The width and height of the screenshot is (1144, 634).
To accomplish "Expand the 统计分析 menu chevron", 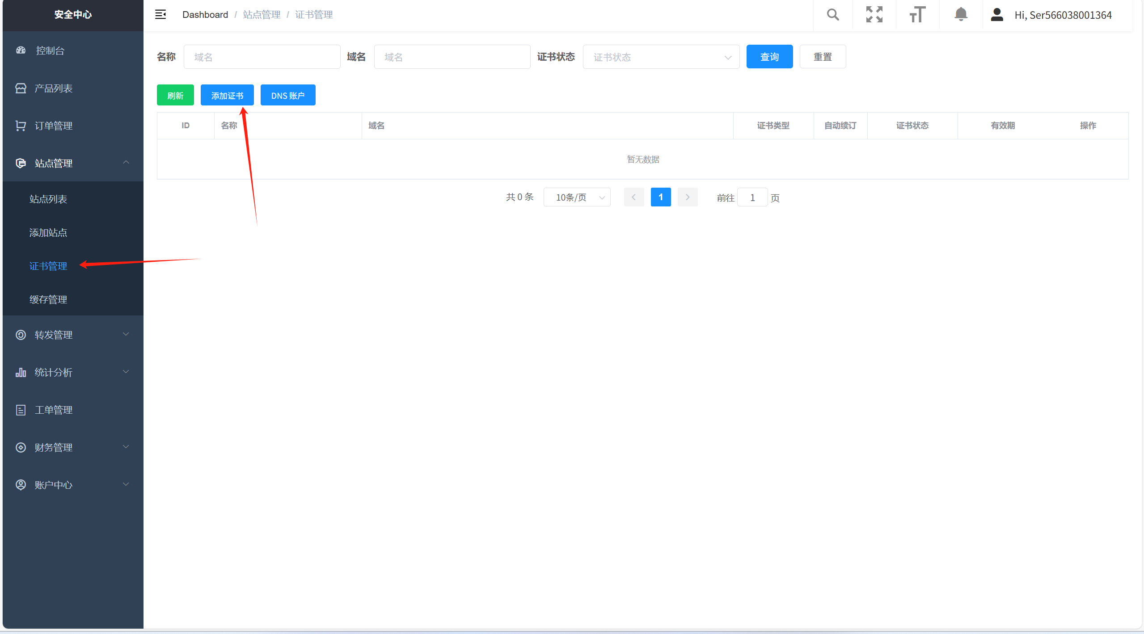I will tap(126, 372).
